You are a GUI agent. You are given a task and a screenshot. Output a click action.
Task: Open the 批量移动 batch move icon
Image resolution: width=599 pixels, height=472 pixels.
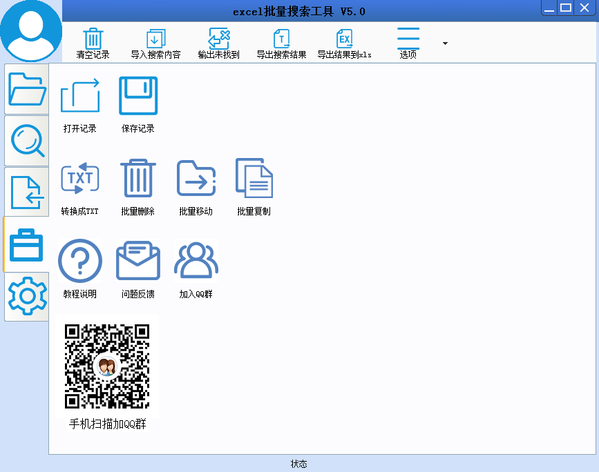pyautogui.click(x=196, y=178)
